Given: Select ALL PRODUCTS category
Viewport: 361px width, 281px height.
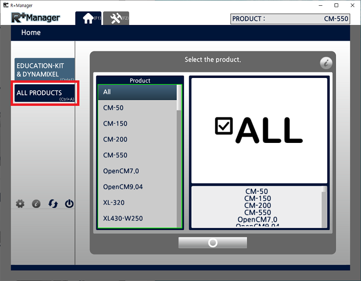Looking at the screenshot, I should (44, 93).
